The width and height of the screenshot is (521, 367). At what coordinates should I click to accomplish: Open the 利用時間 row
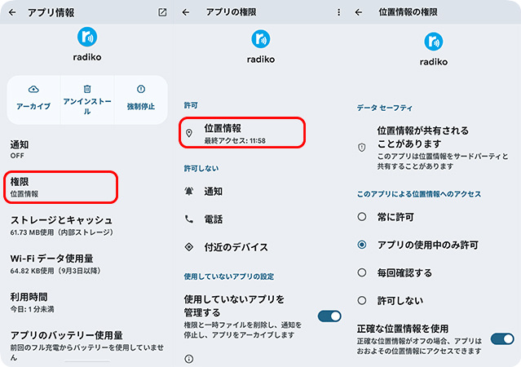coord(86,303)
